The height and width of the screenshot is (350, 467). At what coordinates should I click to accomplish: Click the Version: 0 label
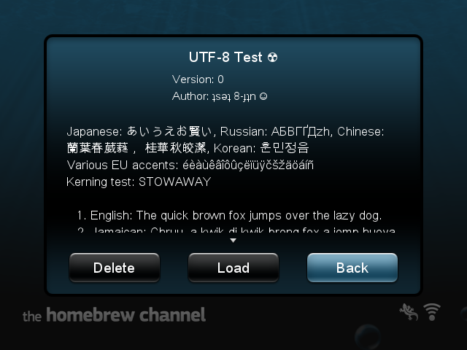(x=198, y=79)
